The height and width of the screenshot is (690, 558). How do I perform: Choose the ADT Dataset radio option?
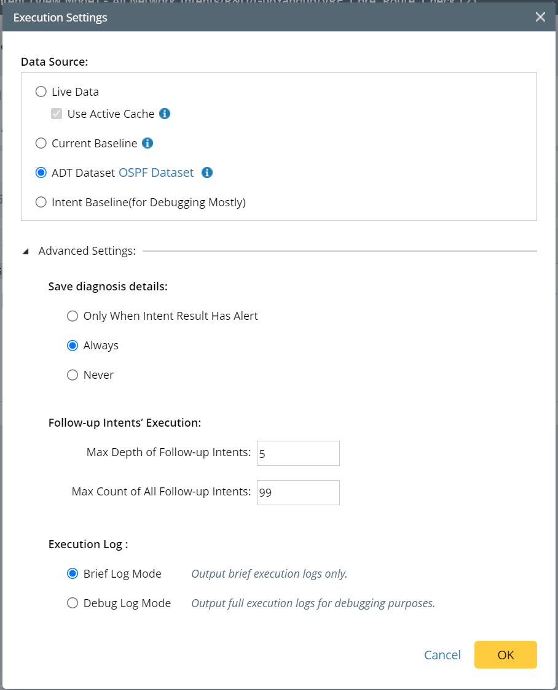(41, 172)
